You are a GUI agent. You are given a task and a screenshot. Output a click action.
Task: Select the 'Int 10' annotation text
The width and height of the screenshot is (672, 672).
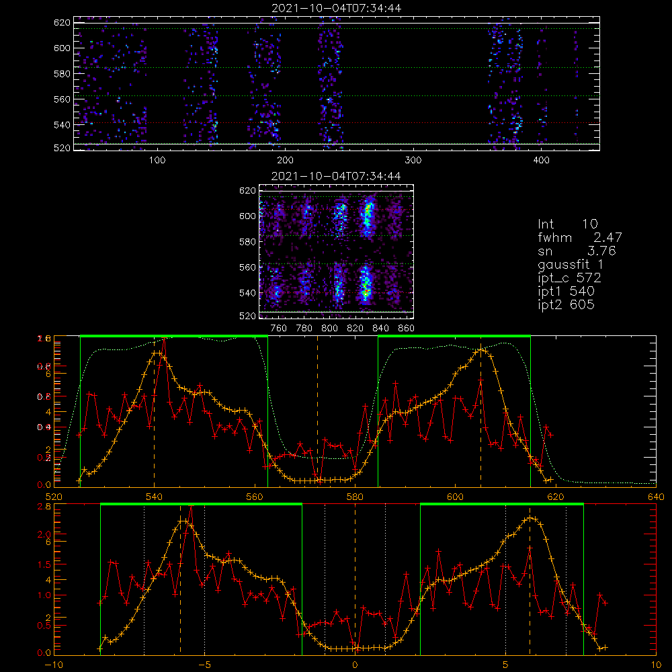tap(568, 224)
